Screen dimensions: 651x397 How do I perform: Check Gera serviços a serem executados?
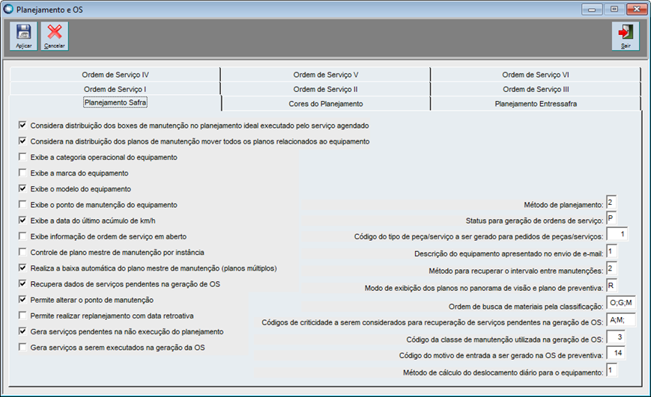[22, 347]
